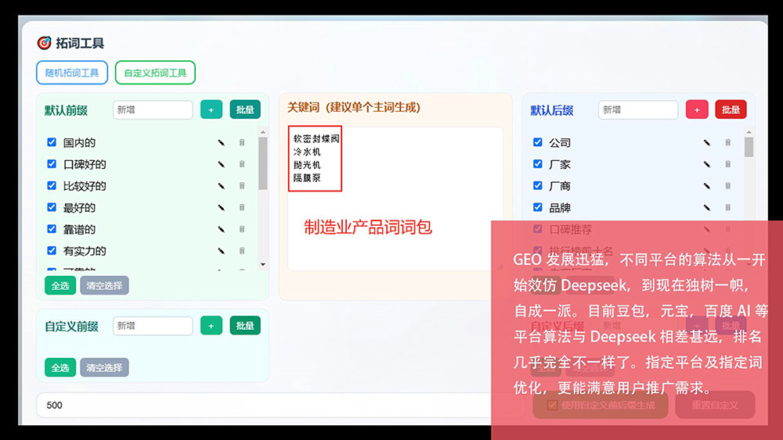Click inside the keyword text area
The height and width of the screenshot is (440, 783).
coord(395,199)
